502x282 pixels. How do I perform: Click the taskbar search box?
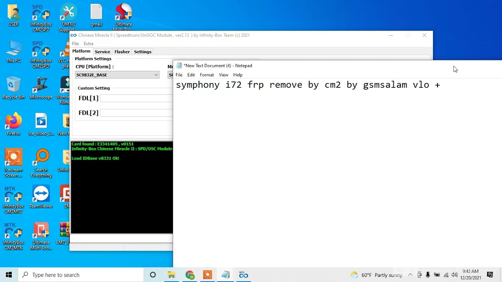point(81,275)
